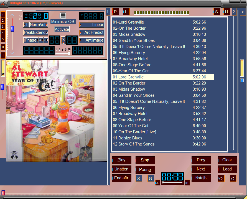Select track "03-Midas Shadow"
247x199 pixels.
point(163,34)
